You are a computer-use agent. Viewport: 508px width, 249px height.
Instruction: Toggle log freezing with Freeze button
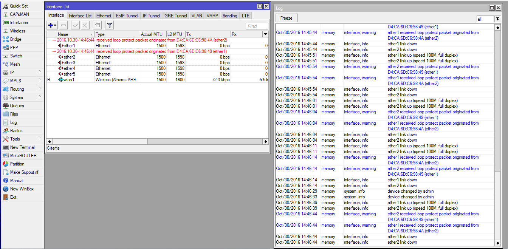(x=286, y=18)
